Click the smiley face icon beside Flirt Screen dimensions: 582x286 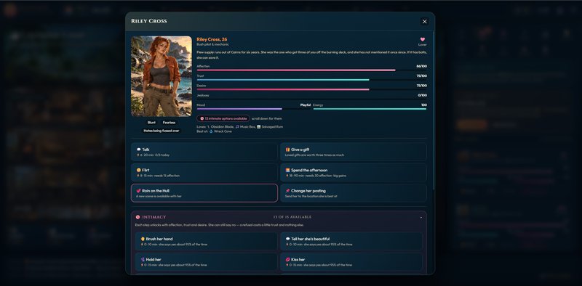click(138, 171)
